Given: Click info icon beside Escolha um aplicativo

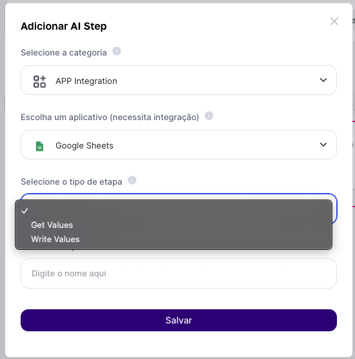Looking at the screenshot, I should click(x=208, y=116).
